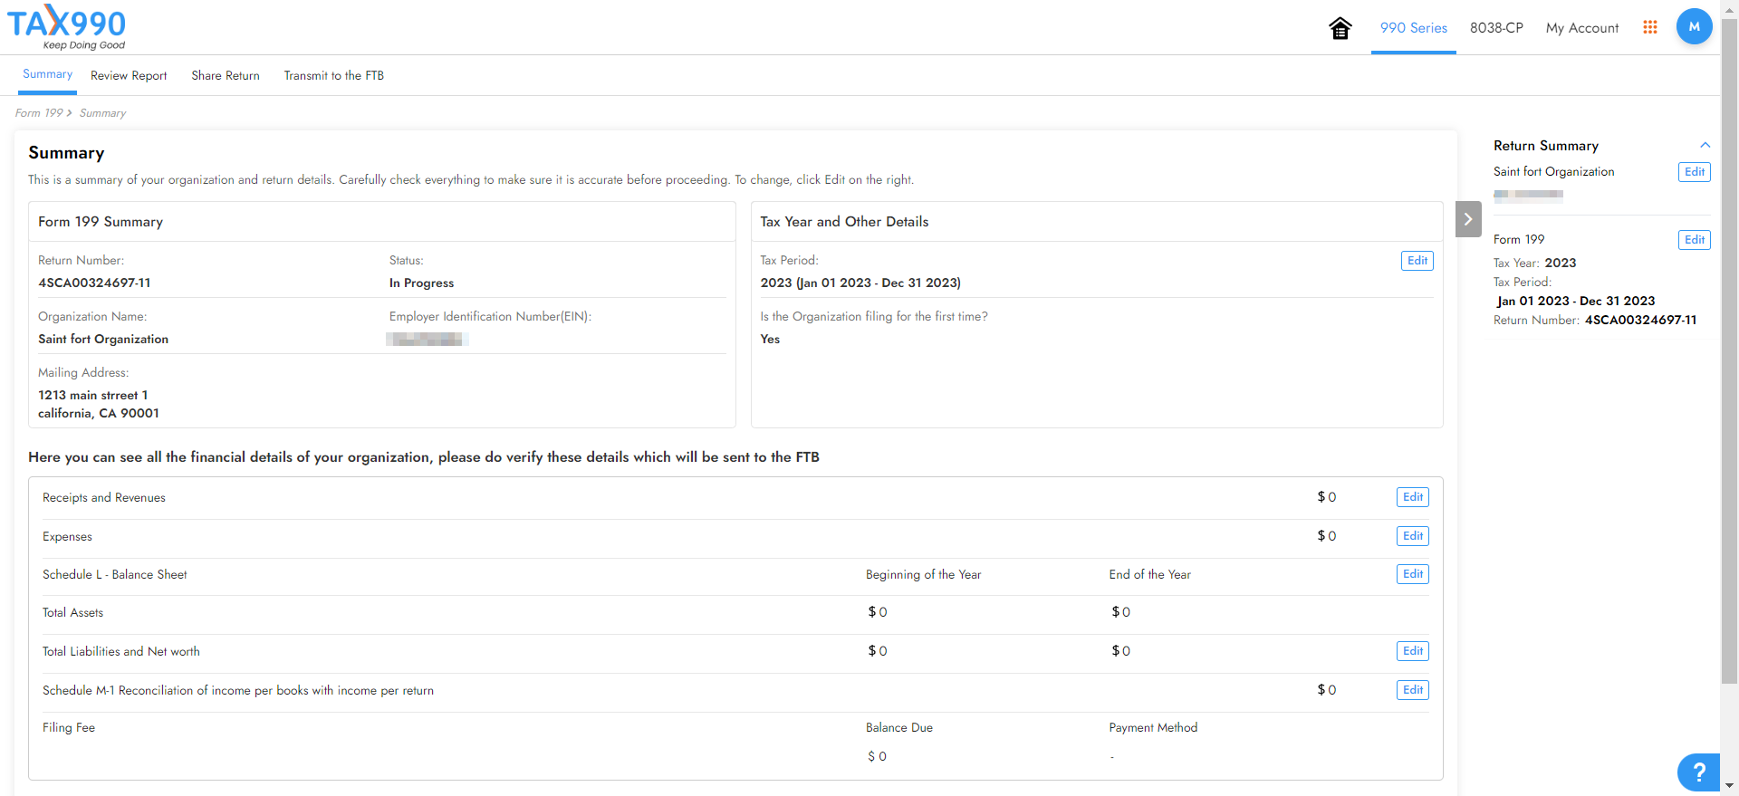Open the Review Report tab
The height and width of the screenshot is (796, 1739).
point(129,75)
